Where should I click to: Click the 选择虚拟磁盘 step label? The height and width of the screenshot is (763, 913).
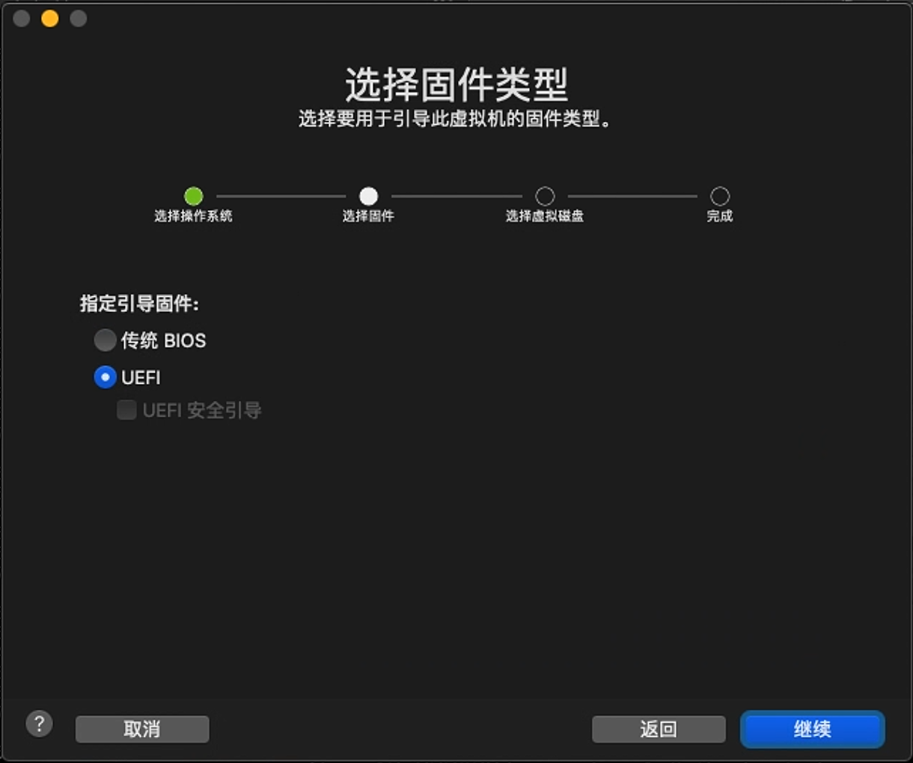click(545, 216)
